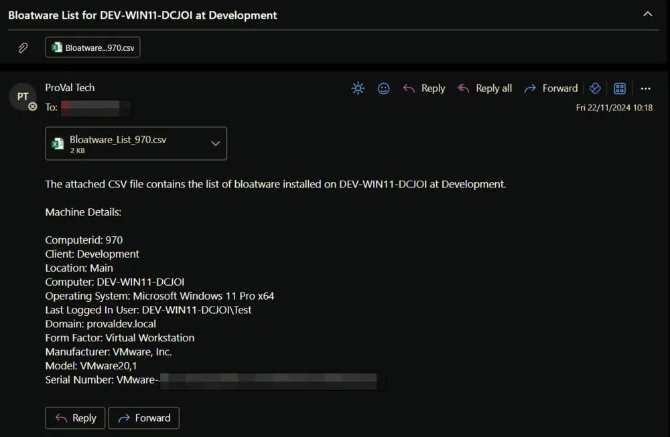This screenshot has height=437, width=670.
Task: Click the Operating System: Microsoft Windows 11 line
Action: (x=160, y=296)
